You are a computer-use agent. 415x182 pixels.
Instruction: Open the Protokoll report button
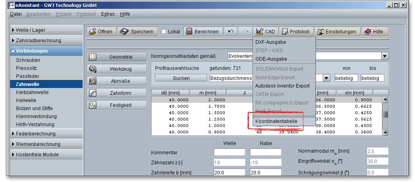pyautogui.click(x=296, y=32)
